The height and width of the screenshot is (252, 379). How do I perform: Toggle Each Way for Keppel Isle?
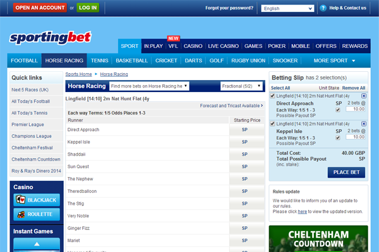338,138
